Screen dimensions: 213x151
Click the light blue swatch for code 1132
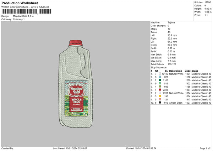(160, 77)
